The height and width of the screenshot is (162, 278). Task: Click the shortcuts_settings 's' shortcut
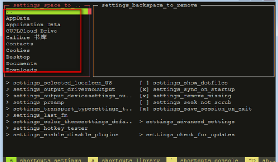point(11,160)
